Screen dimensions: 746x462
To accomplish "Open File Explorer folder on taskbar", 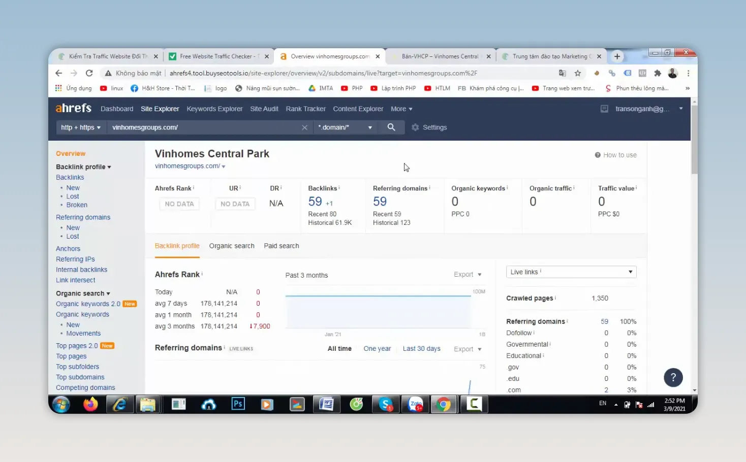I will tap(148, 405).
